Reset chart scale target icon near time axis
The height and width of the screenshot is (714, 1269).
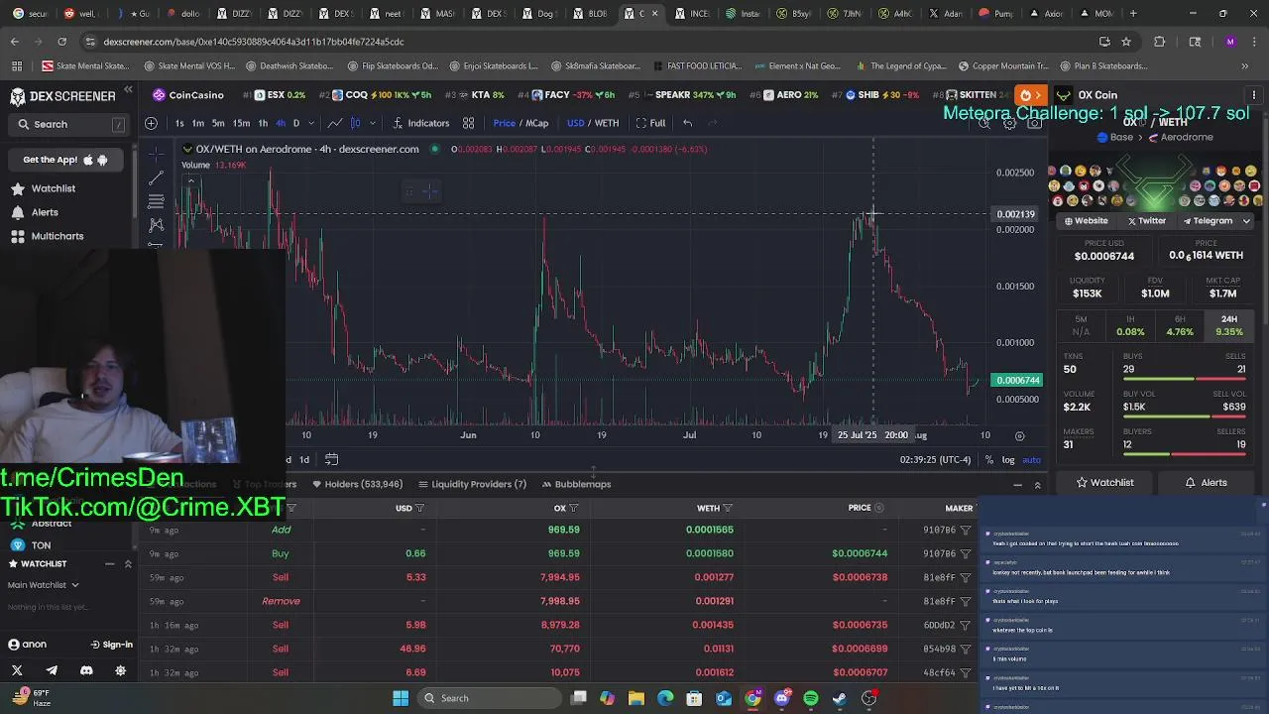click(x=1019, y=435)
